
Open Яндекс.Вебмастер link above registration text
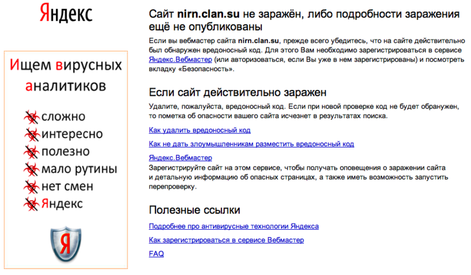[180, 157]
